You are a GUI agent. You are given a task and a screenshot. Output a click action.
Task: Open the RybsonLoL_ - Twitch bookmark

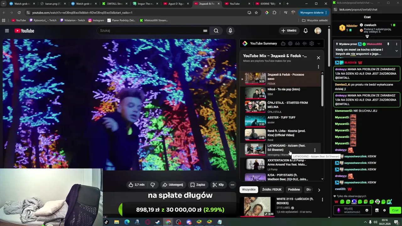[x=43, y=20]
